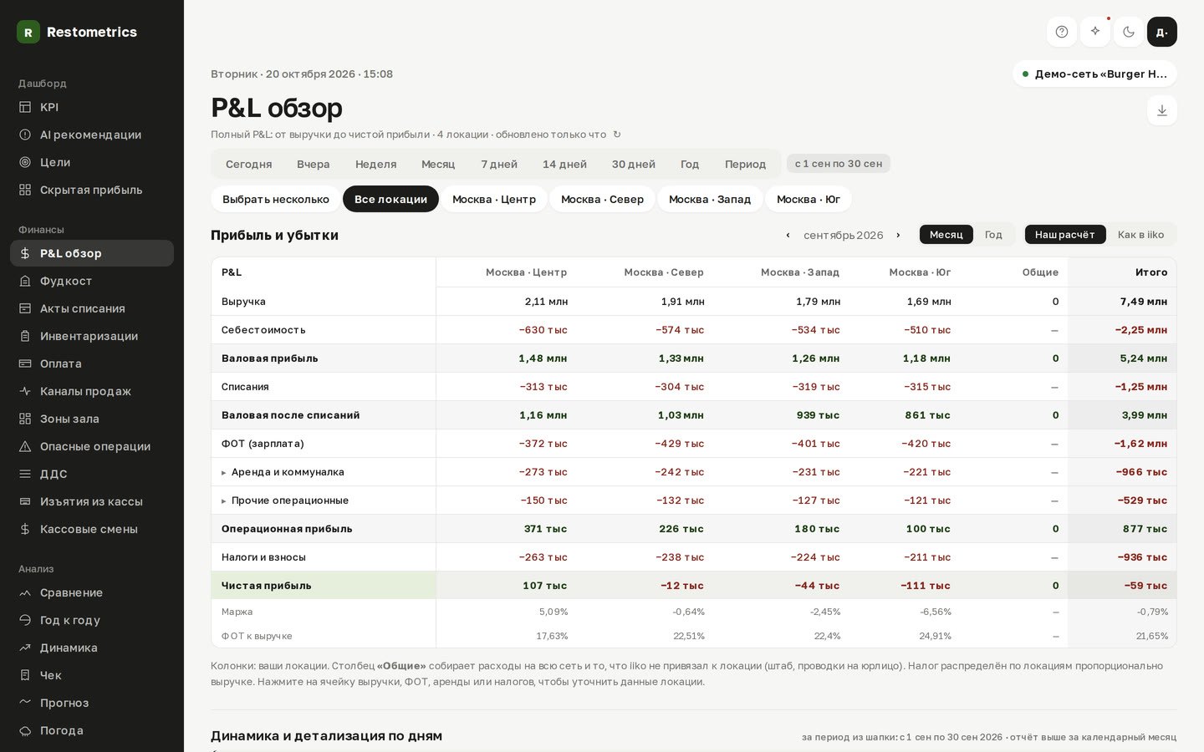
Task: Switch P&L view to Месяц
Action: coord(946,235)
